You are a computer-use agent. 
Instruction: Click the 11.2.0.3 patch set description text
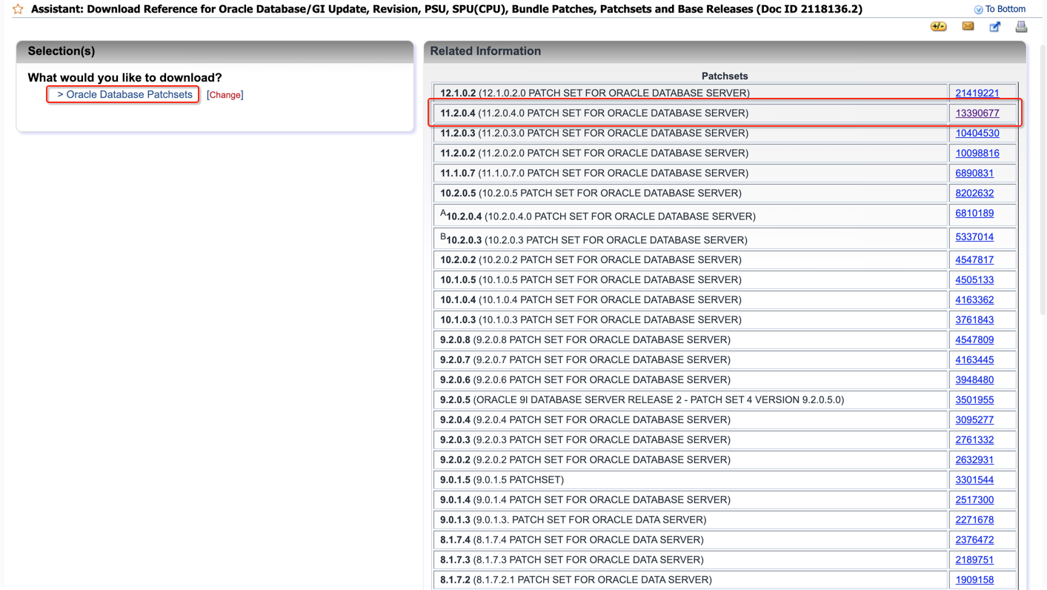click(x=594, y=133)
